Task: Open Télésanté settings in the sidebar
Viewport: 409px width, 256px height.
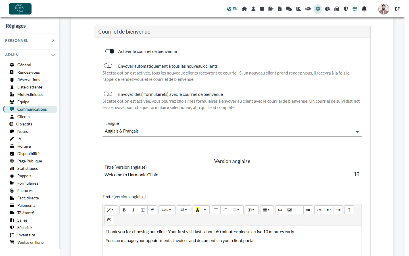Action: click(26, 213)
